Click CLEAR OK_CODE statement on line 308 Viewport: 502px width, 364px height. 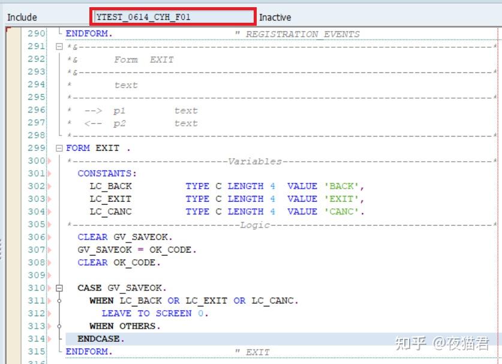(119, 263)
